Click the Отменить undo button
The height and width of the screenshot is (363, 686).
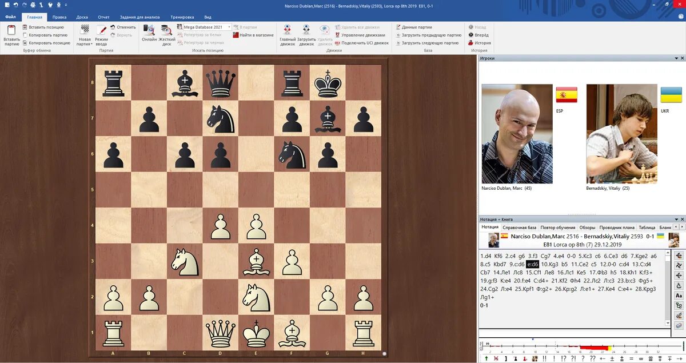pyautogui.click(x=123, y=27)
